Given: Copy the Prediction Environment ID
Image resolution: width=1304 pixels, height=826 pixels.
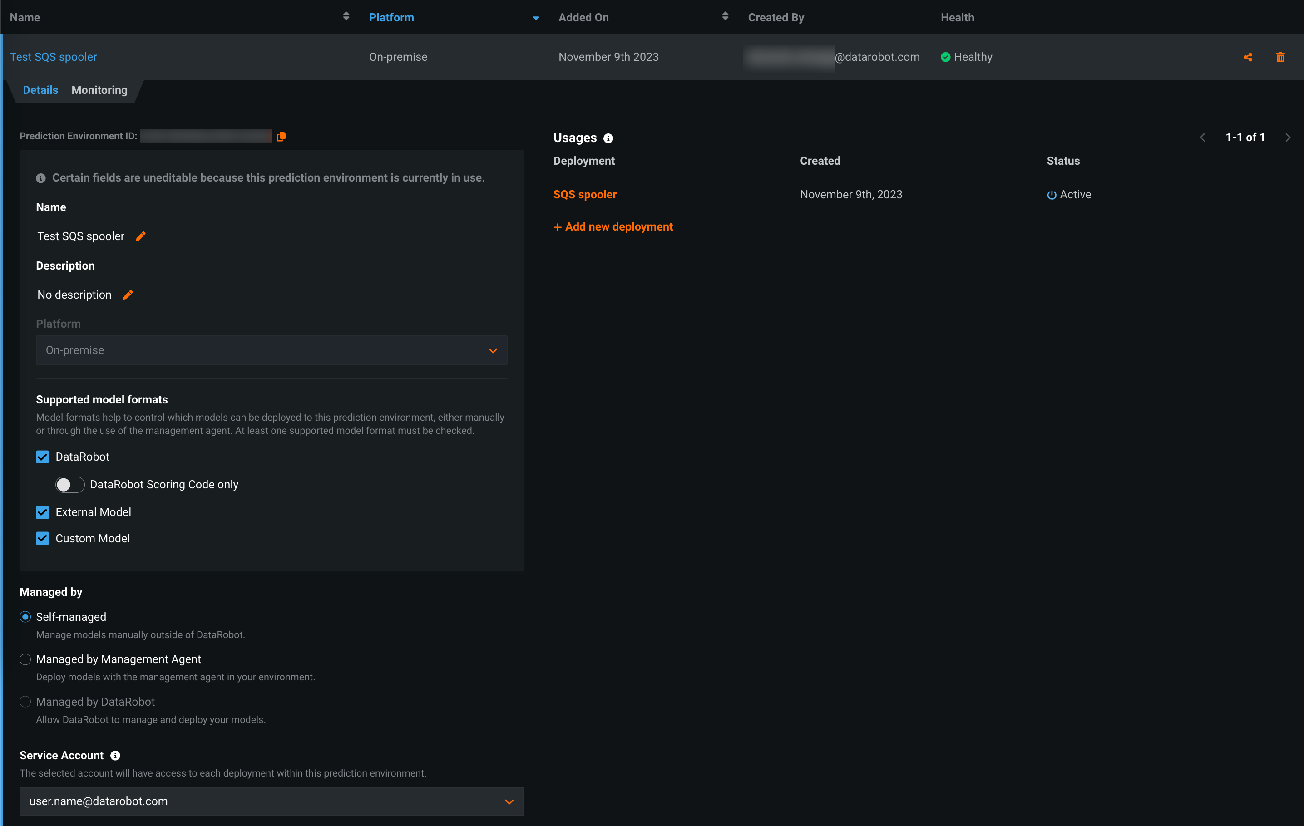Looking at the screenshot, I should 281,137.
